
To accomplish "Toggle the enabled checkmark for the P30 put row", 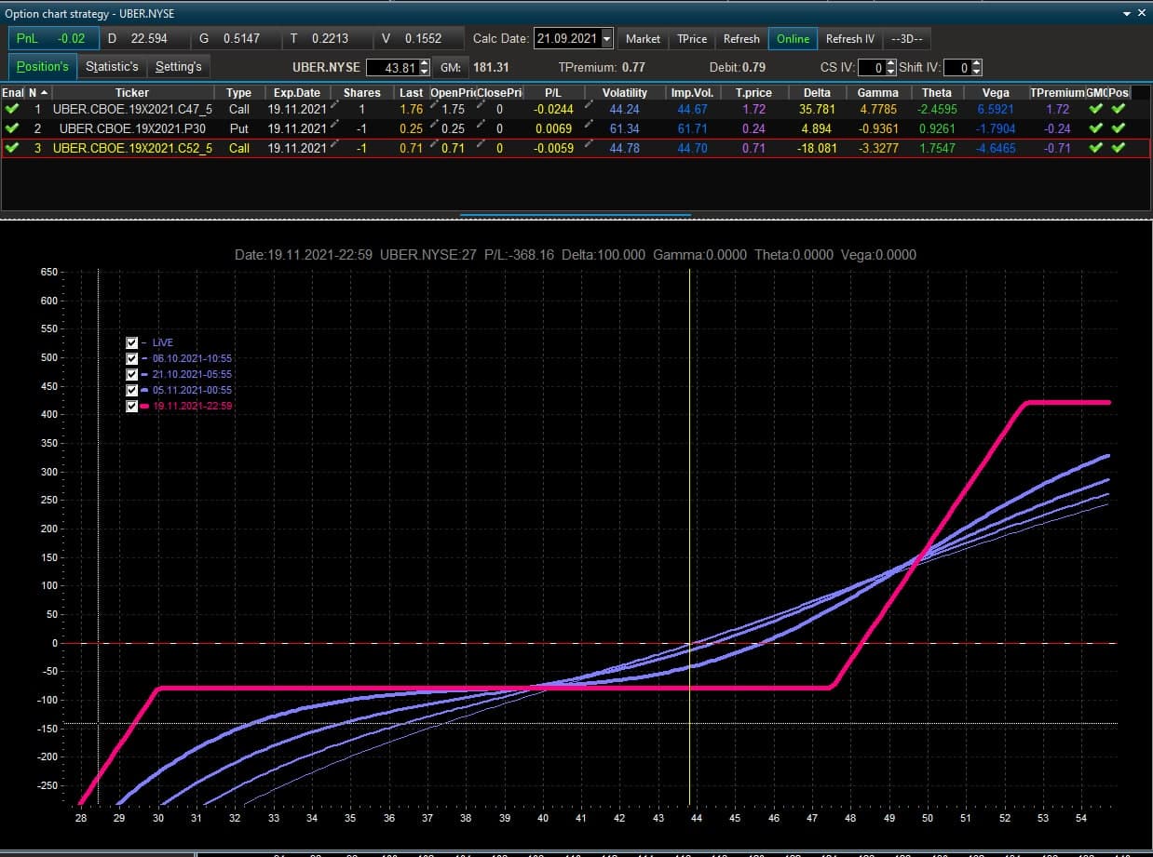I will [x=11, y=128].
